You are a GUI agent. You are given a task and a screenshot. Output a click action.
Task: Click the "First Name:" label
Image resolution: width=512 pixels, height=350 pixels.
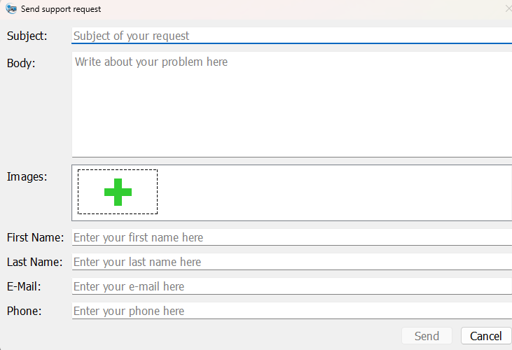coord(35,237)
